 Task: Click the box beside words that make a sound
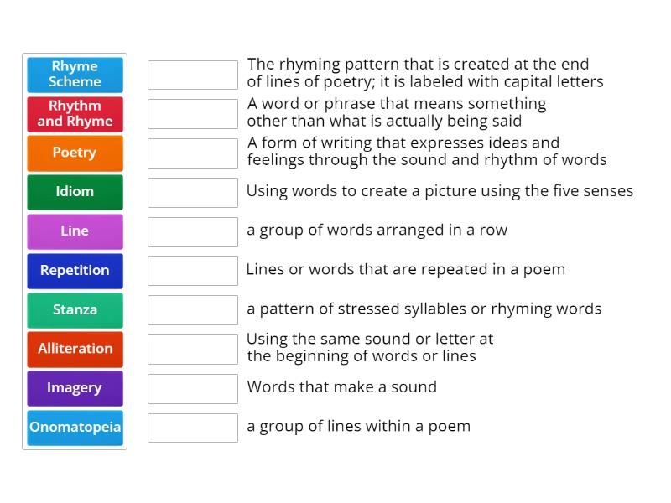192,389
